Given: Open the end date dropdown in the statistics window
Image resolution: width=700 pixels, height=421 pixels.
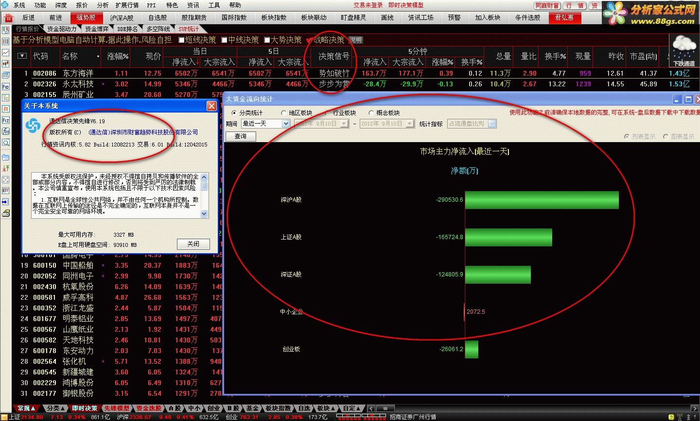Looking at the screenshot, I should [x=410, y=124].
